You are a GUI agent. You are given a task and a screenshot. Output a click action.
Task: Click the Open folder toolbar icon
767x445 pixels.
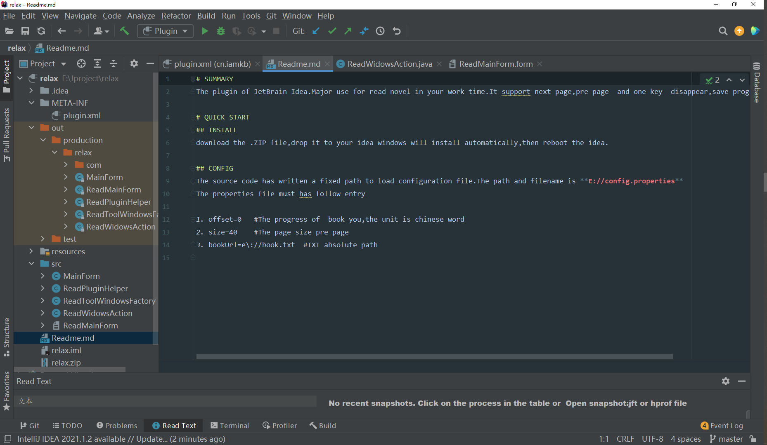tap(9, 31)
